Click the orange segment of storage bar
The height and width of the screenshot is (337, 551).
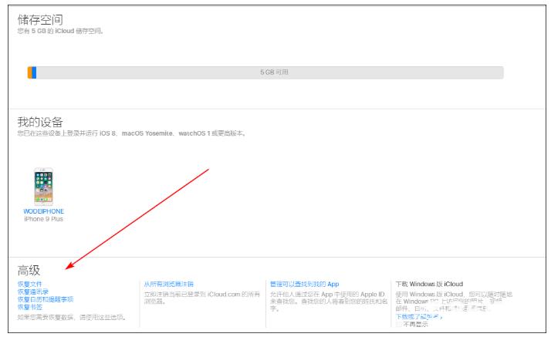click(30, 72)
